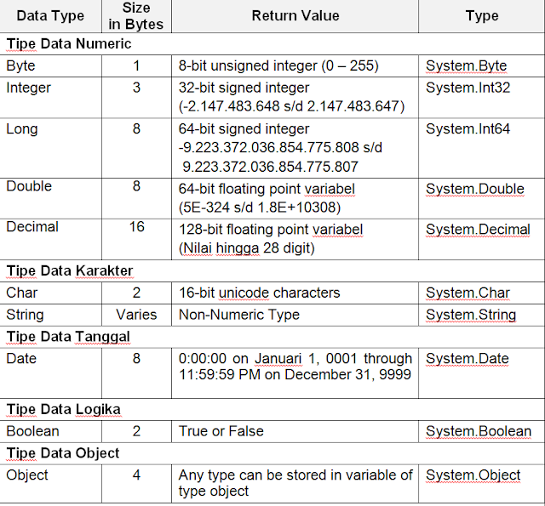Click the Varies size cell for String

[136, 315]
